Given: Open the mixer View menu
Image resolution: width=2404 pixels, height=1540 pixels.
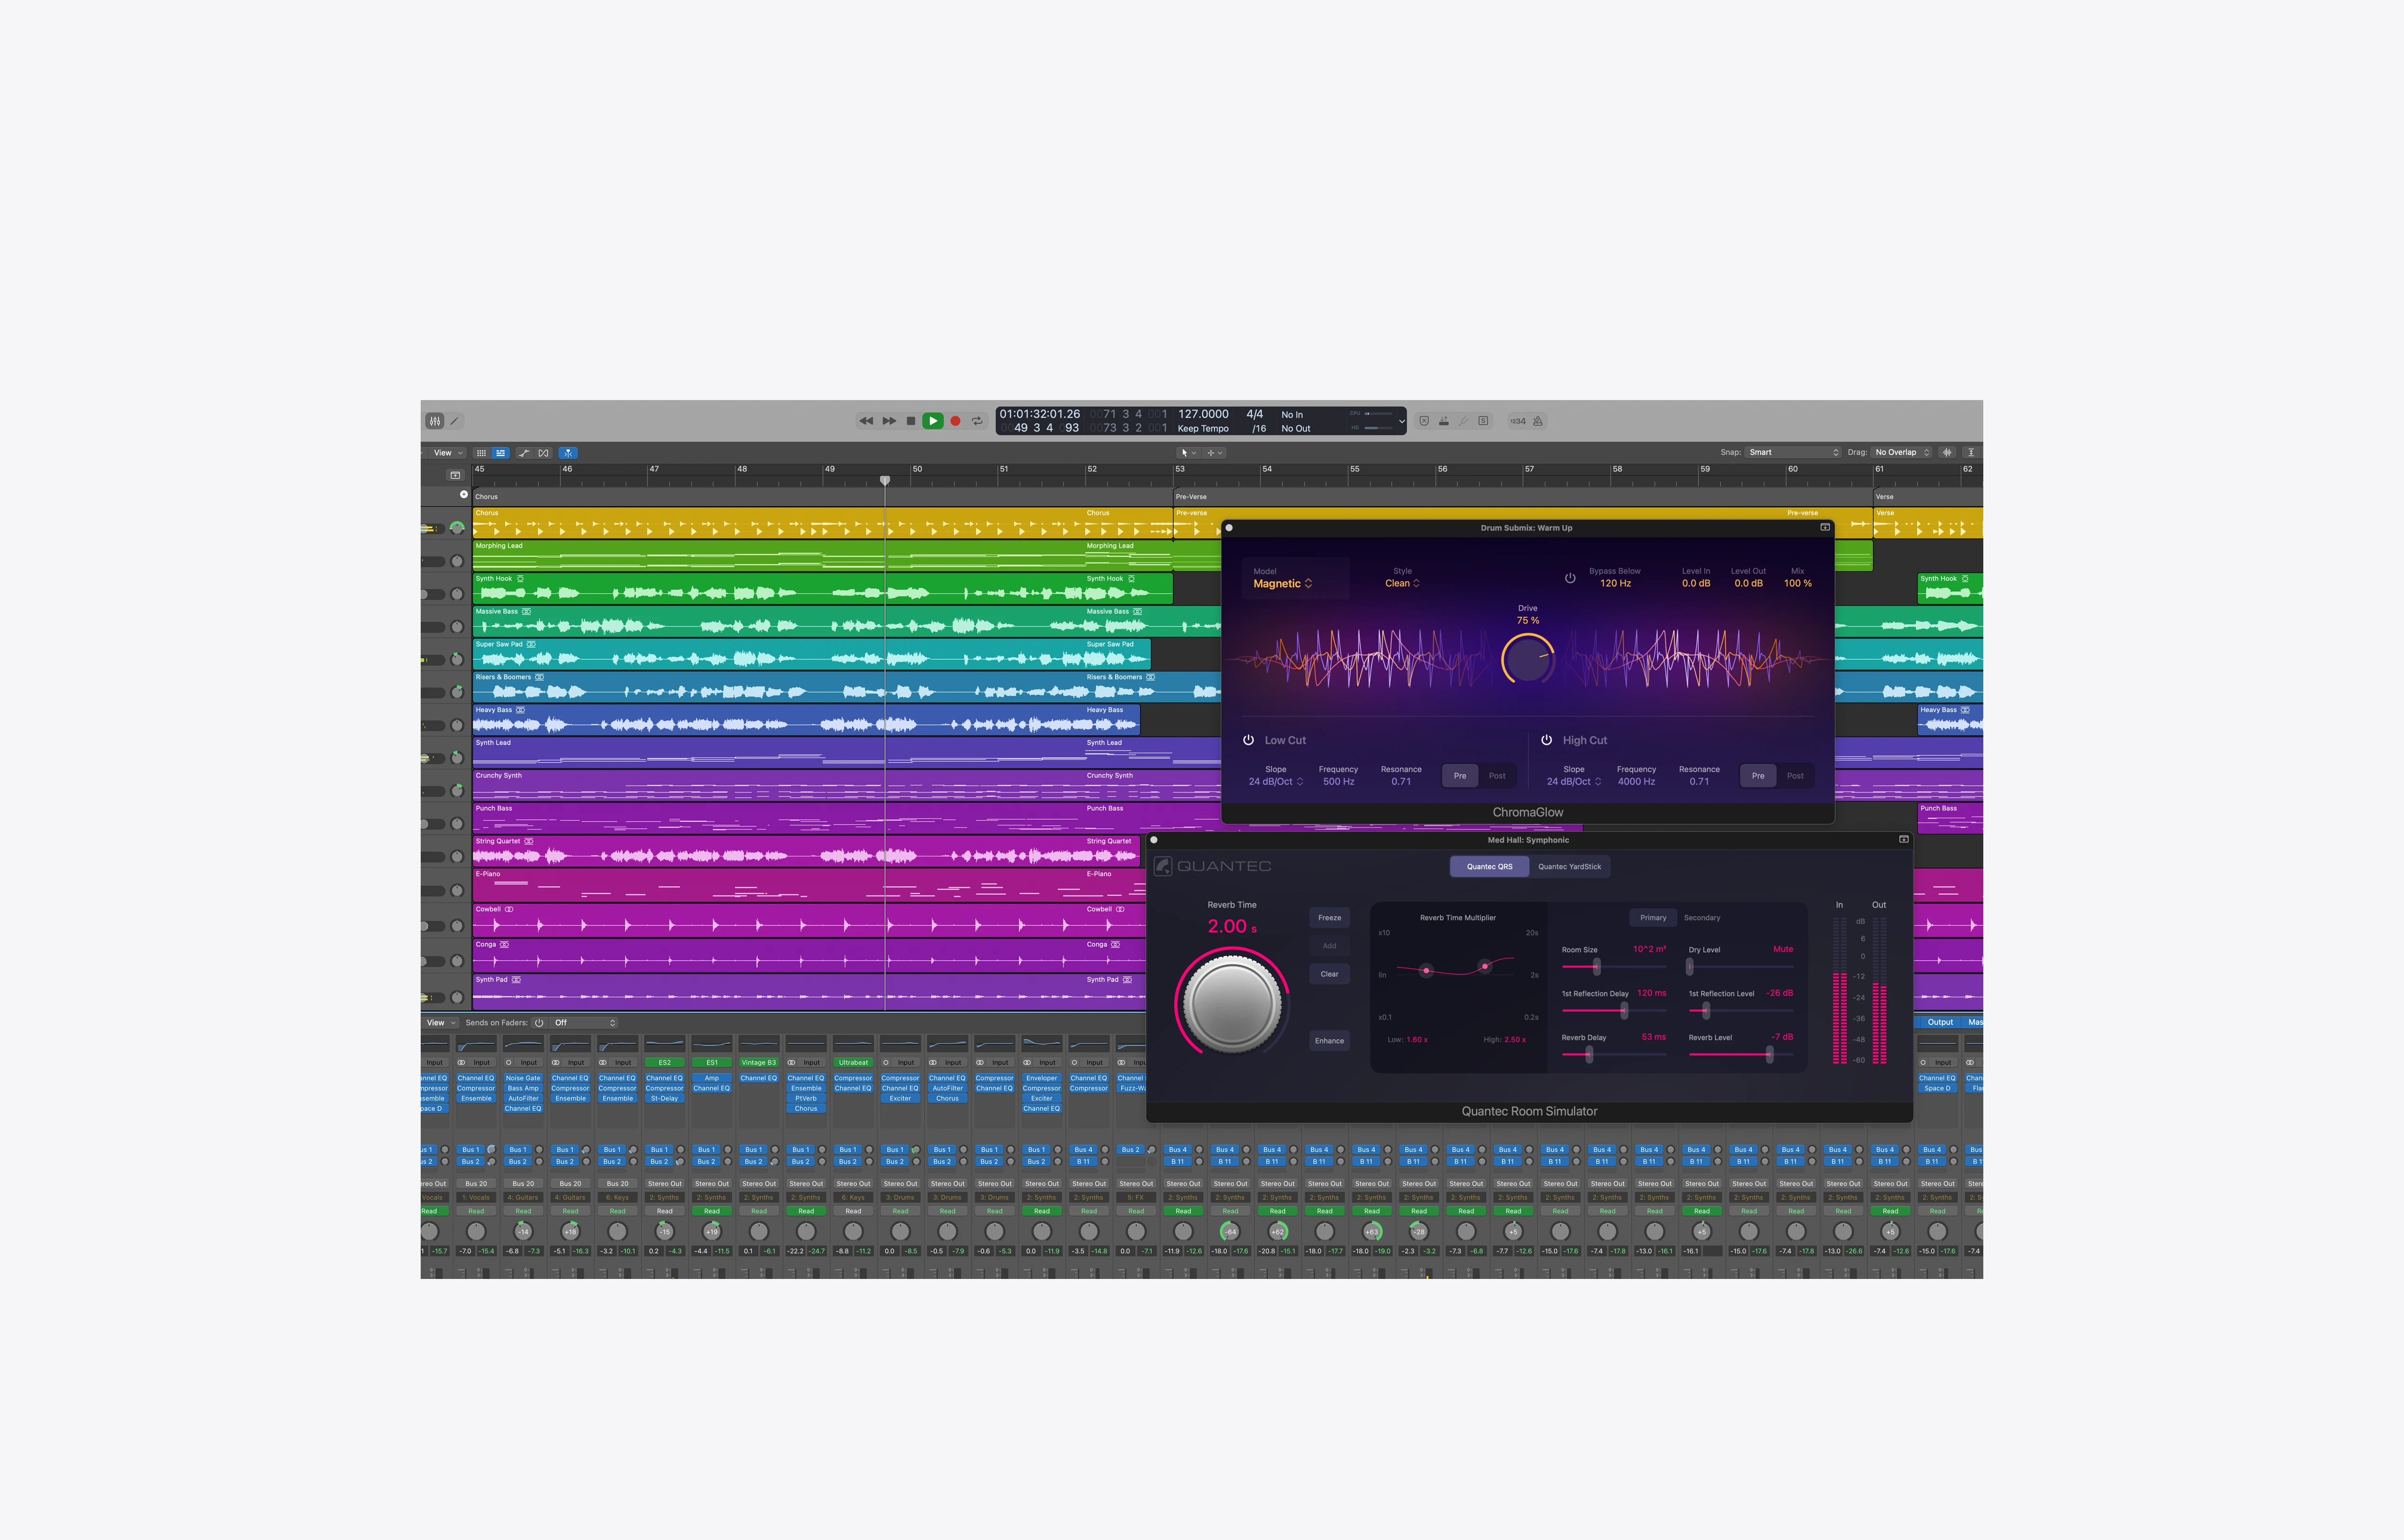Looking at the screenshot, I should pyautogui.click(x=441, y=1023).
